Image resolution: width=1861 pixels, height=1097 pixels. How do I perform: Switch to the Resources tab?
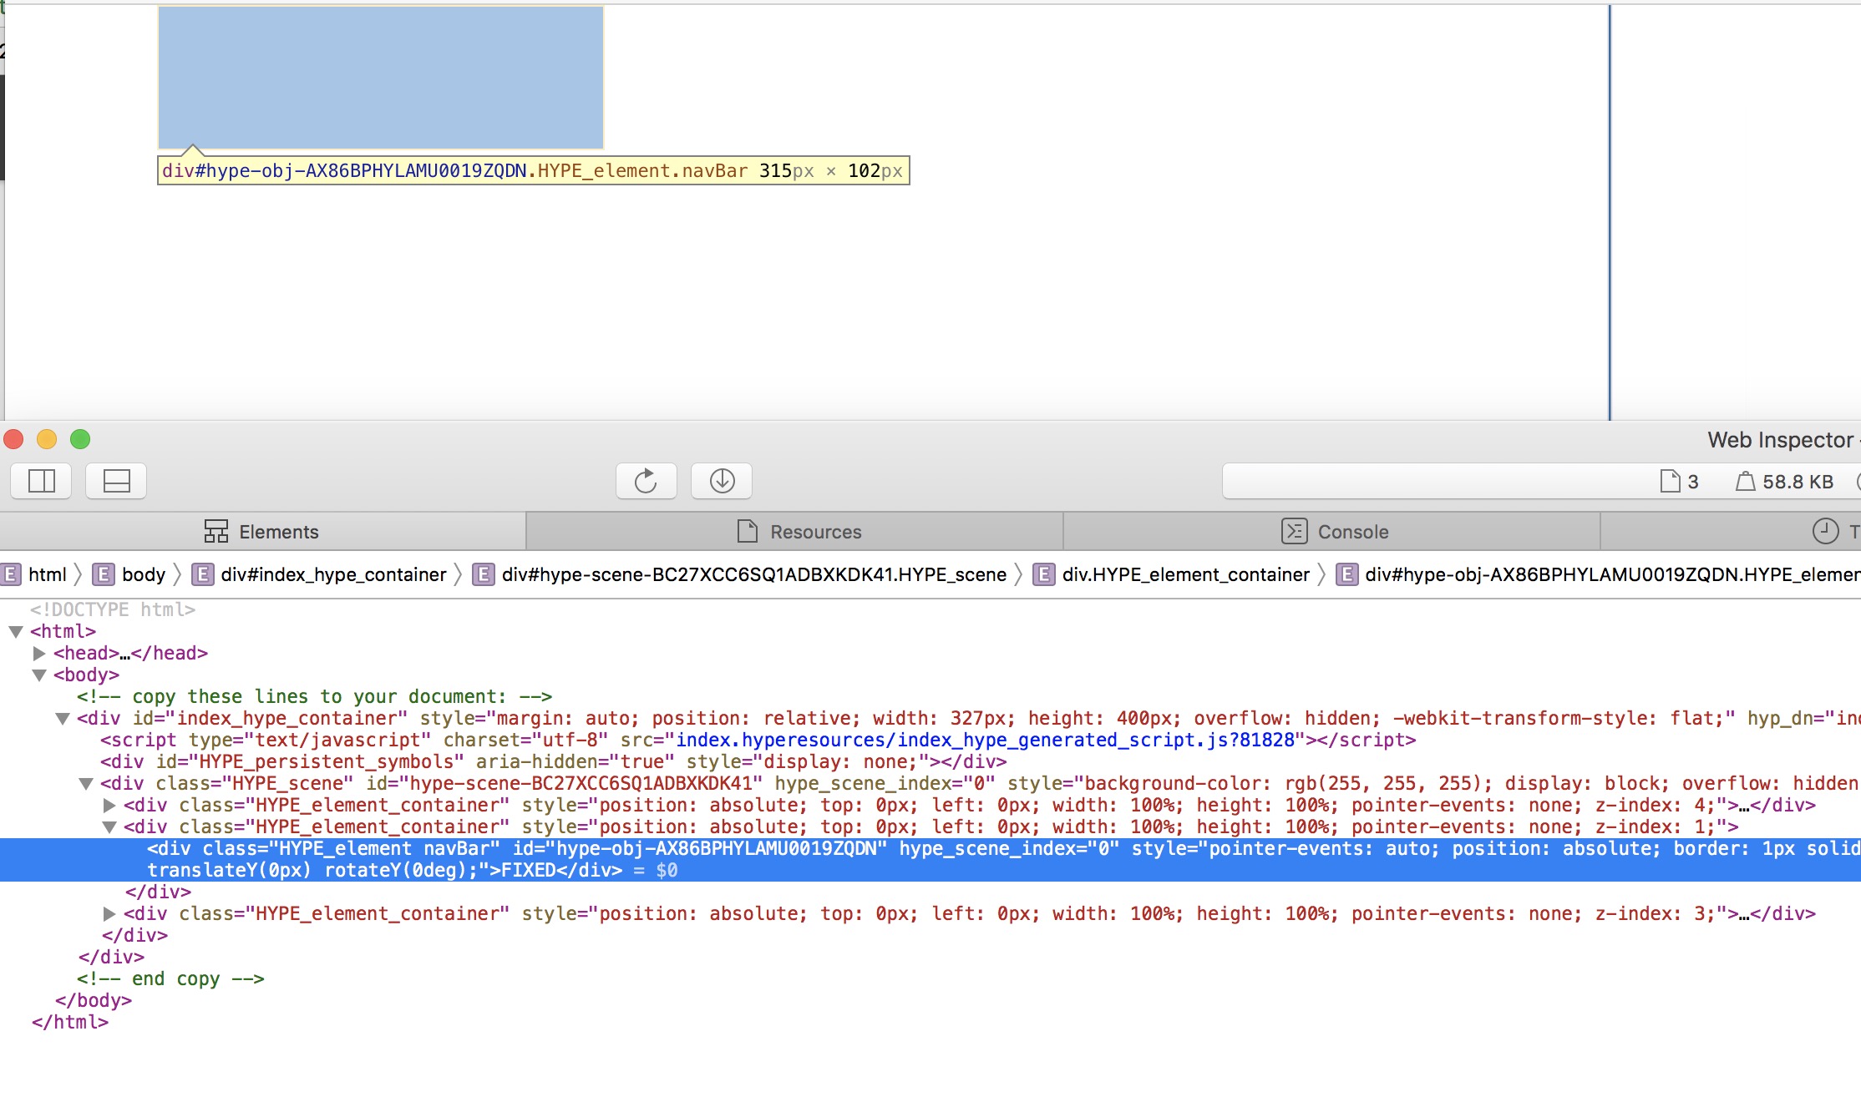[x=794, y=532]
